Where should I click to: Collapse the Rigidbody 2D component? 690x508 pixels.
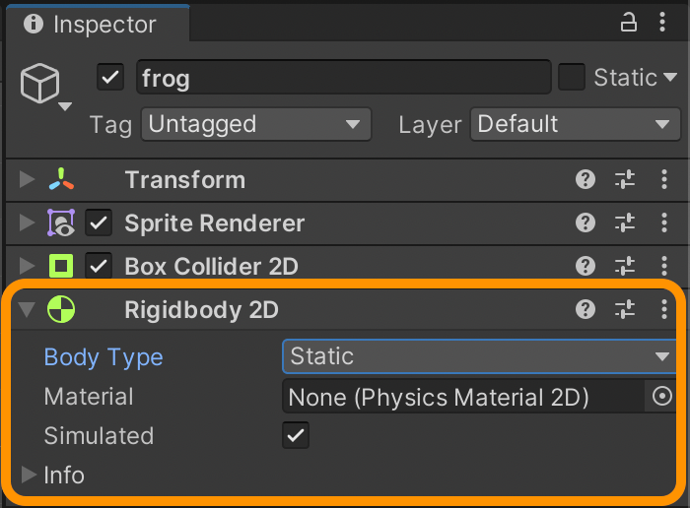pyautogui.click(x=28, y=309)
